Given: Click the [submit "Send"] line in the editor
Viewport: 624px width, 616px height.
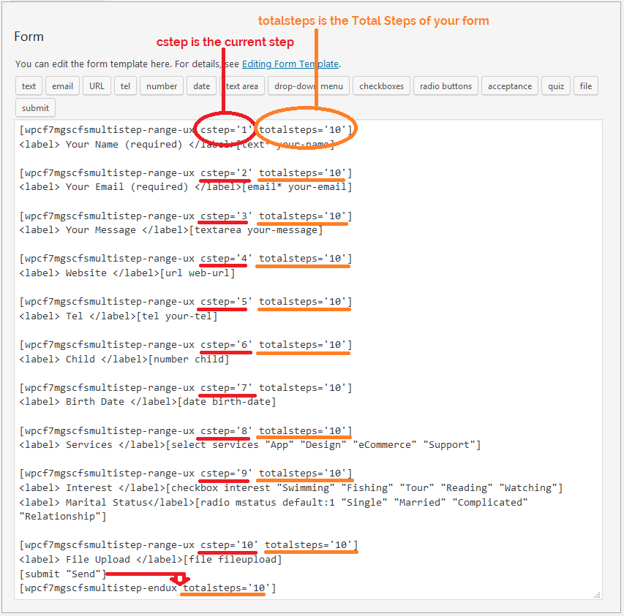Looking at the screenshot, I should point(60,574).
